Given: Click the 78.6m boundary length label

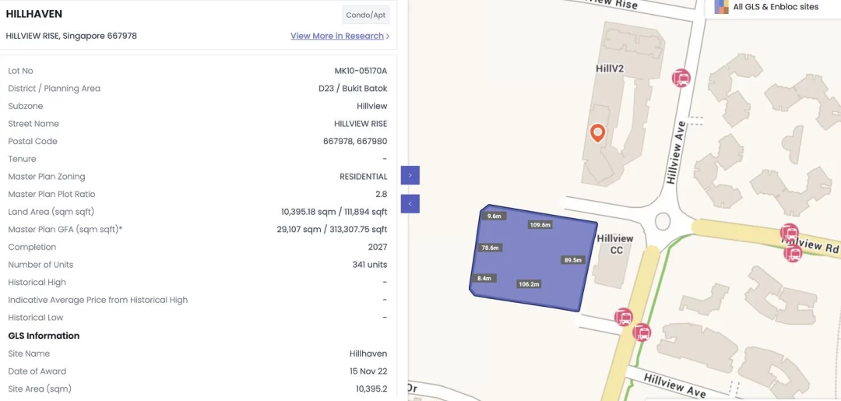Looking at the screenshot, I should point(490,248).
